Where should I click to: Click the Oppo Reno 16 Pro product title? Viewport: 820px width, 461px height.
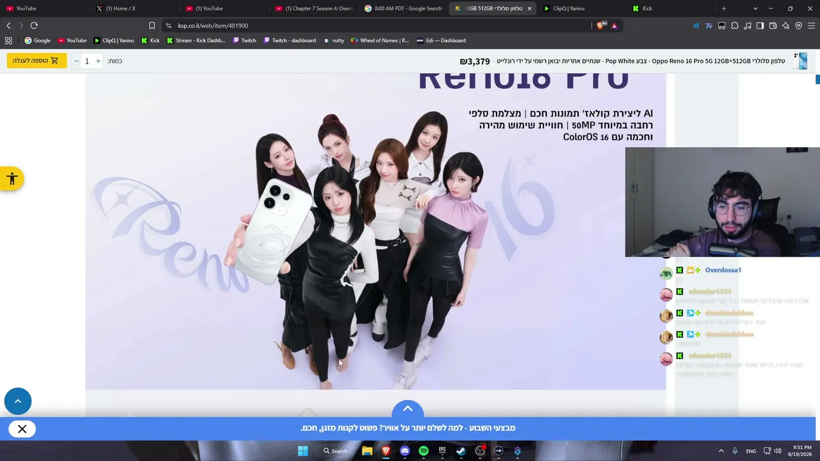(x=641, y=61)
